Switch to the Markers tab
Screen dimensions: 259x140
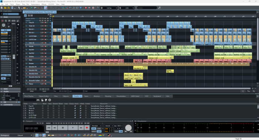(x=97, y=96)
